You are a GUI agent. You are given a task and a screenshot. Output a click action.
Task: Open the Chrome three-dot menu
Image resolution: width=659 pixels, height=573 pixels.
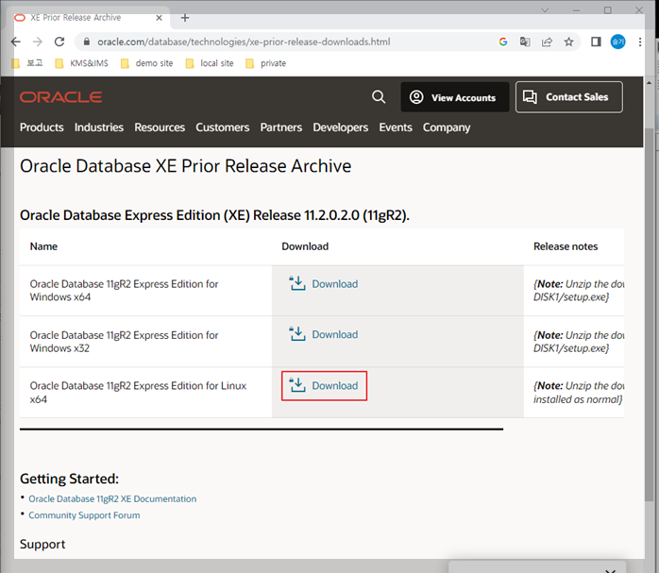[640, 42]
